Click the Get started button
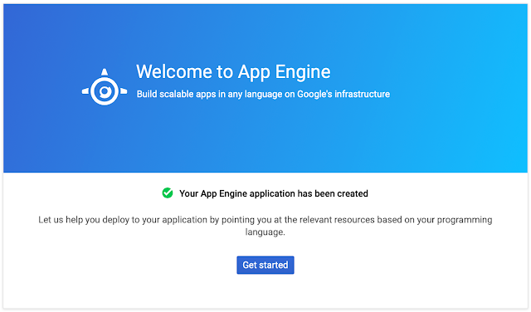The width and height of the screenshot is (531, 312). pyautogui.click(x=265, y=265)
